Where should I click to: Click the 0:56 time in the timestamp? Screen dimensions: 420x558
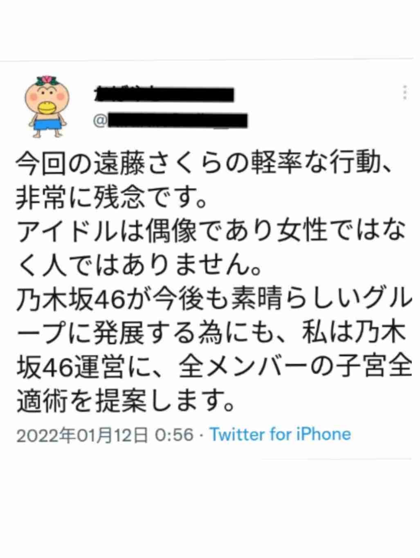[175, 435]
